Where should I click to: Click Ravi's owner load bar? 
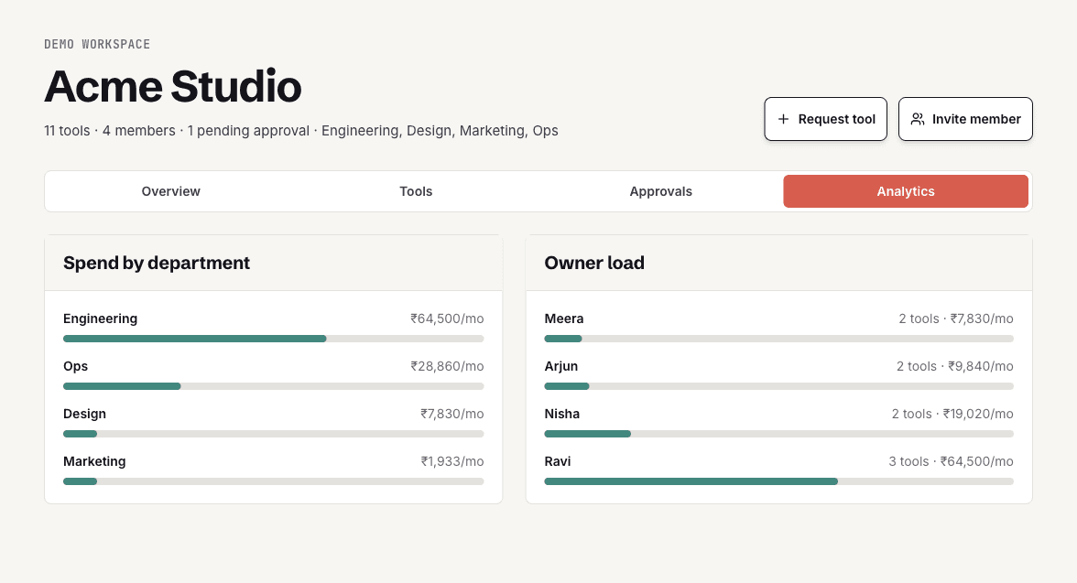click(x=778, y=481)
